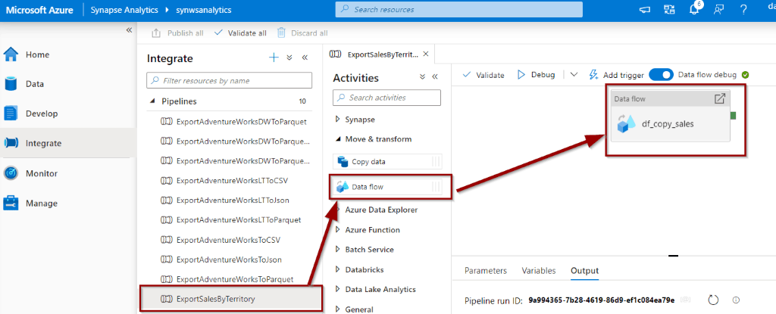Expand the General activities group
Viewport: 776px width, 314px height.
click(x=338, y=309)
